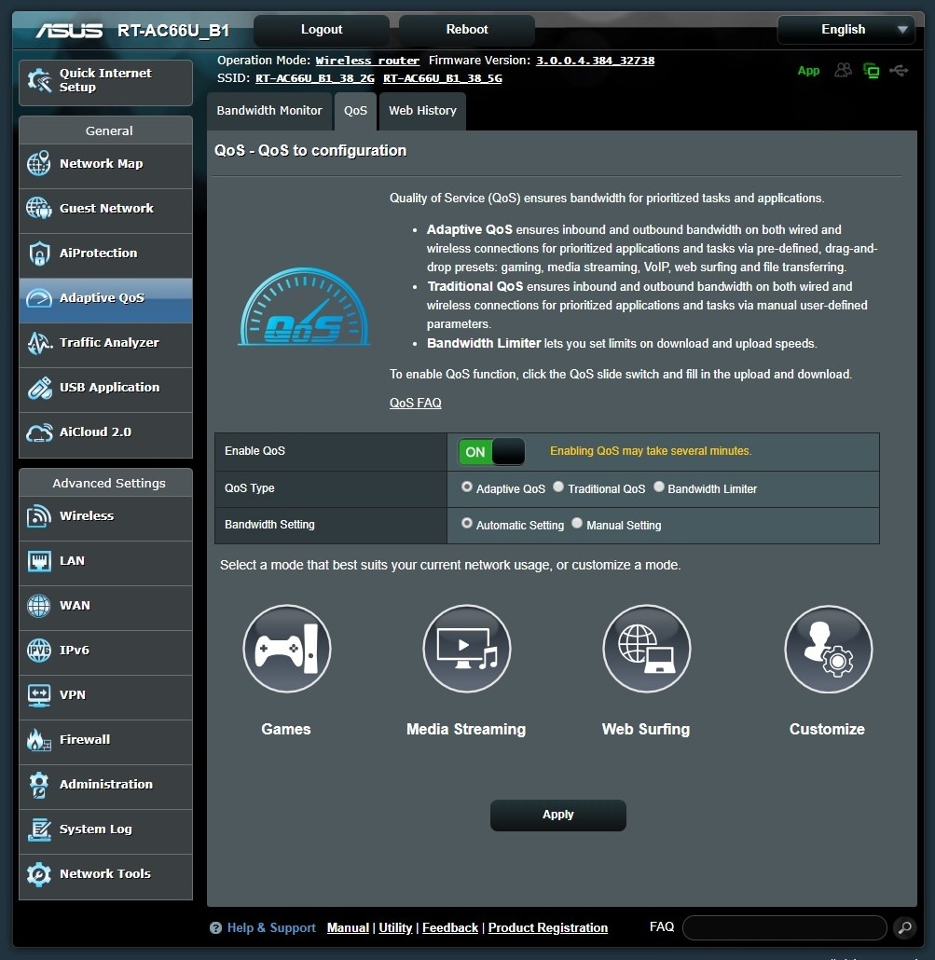Screen dimensions: 935x960
Task: Click the Traffic Analyzer icon
Action: (39, 343)
